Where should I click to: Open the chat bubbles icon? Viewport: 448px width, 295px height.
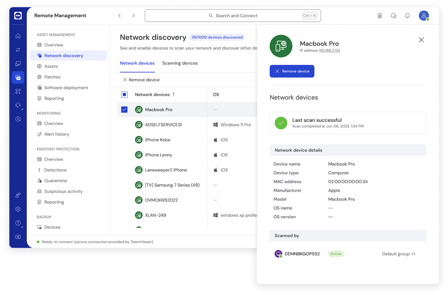(x=393, y=16)
